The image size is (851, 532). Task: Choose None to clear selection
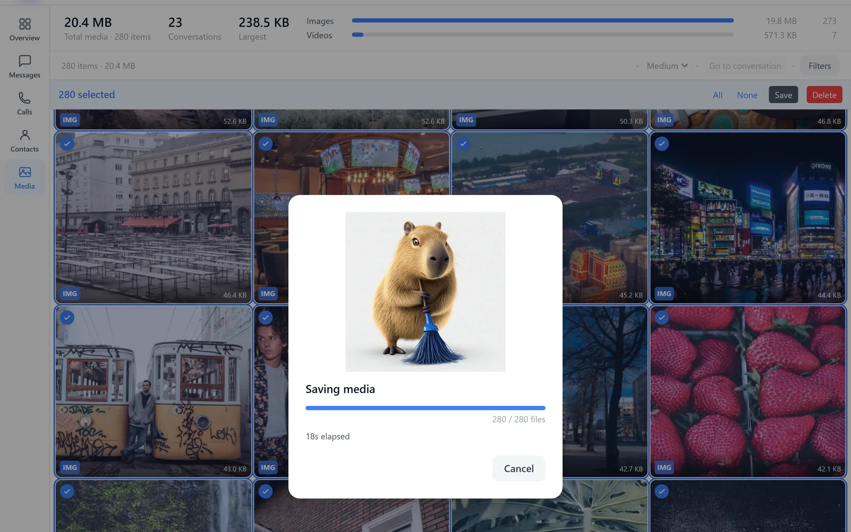click(747, 94)
